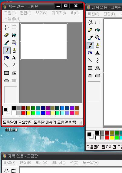Screen dimensions: 122x173
Task: Choose the Rounded Rectangle tool in top-left window
Action: [14, 80]
